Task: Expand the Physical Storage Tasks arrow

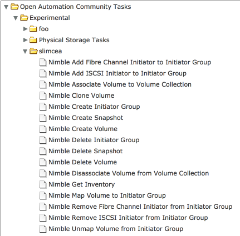Action: [25, 40]
